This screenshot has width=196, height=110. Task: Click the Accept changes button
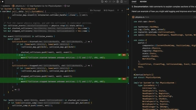tap(95, 10)
